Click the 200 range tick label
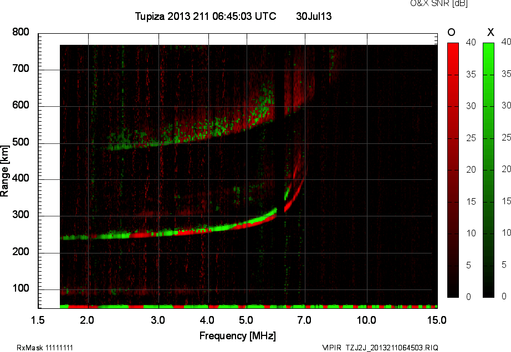Viewport: 511px width, 352px height. [21, 251]
